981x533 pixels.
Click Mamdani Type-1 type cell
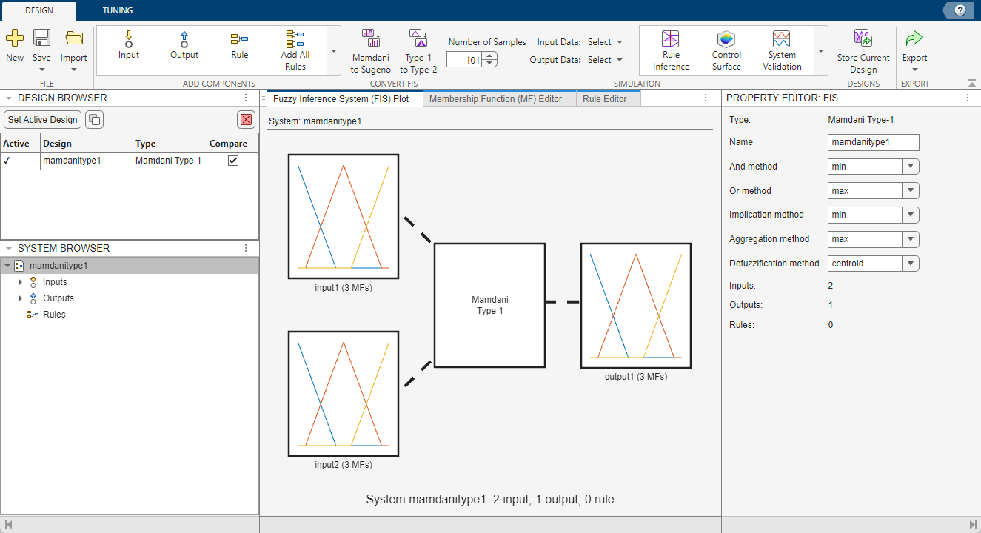170,161
